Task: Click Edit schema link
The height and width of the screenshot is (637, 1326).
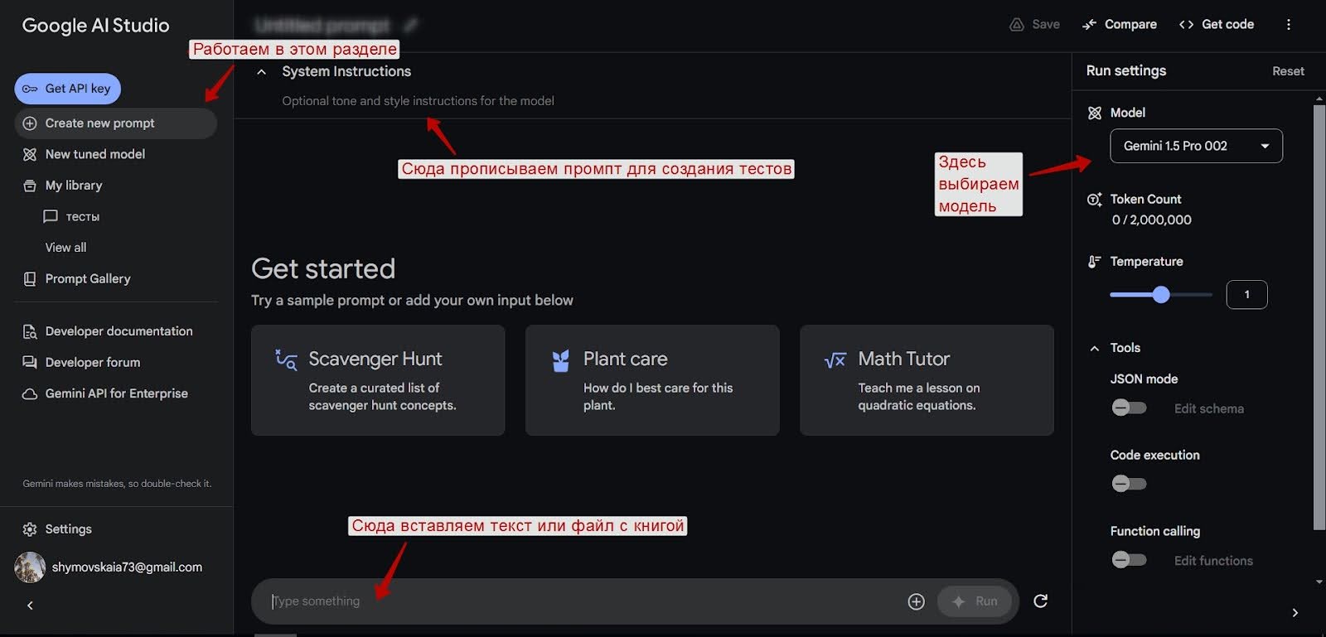Action: click(x=1208, y=408)
